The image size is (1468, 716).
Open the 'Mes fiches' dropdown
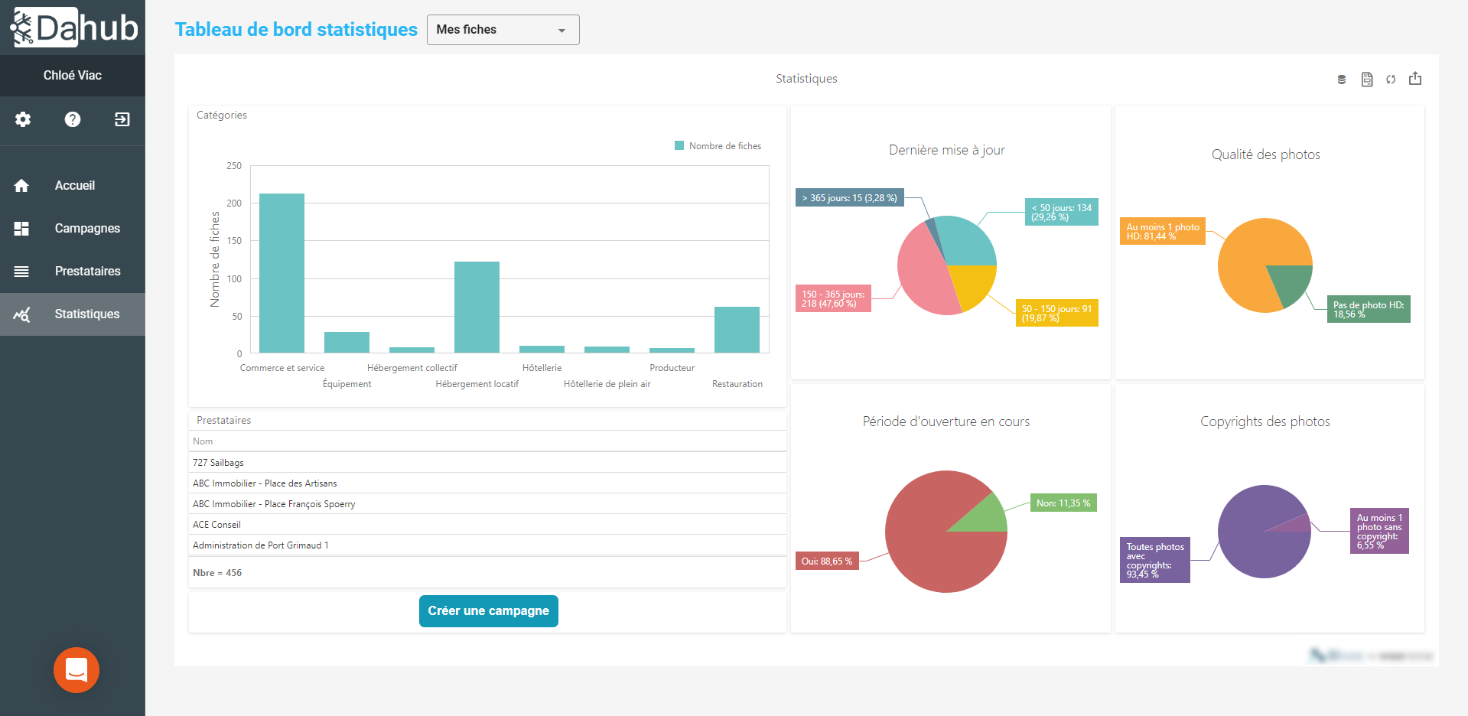coord(502,30)
